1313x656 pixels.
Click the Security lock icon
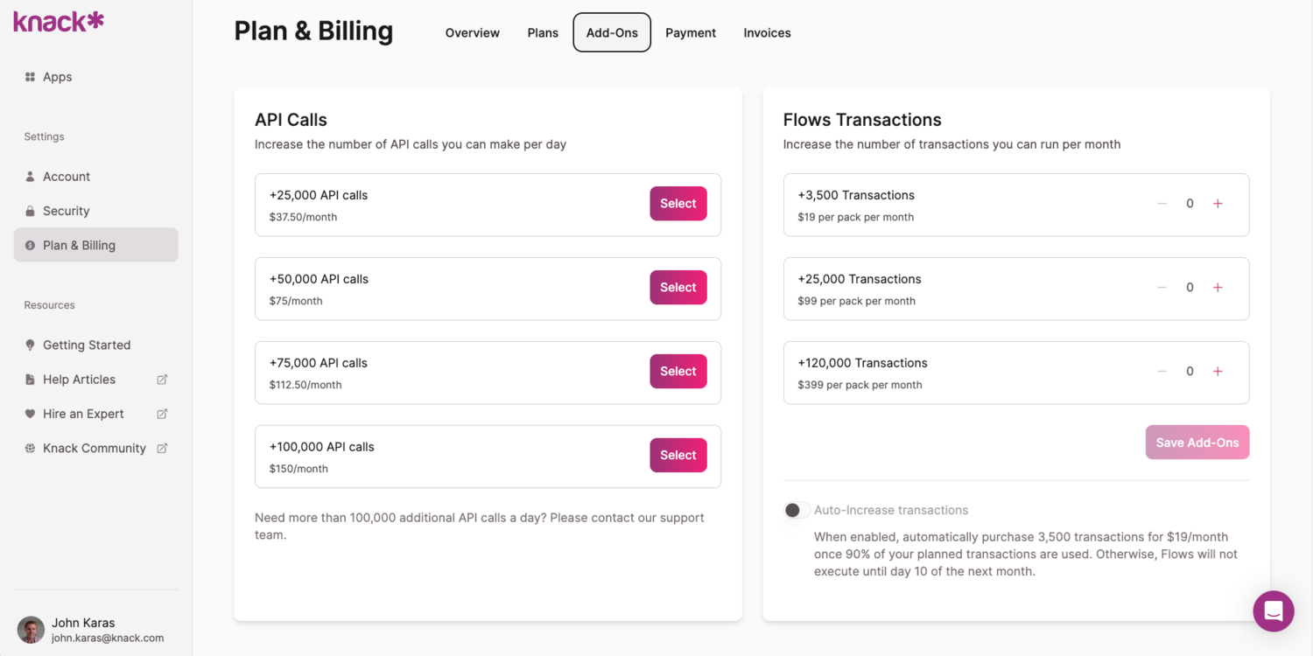30,211
